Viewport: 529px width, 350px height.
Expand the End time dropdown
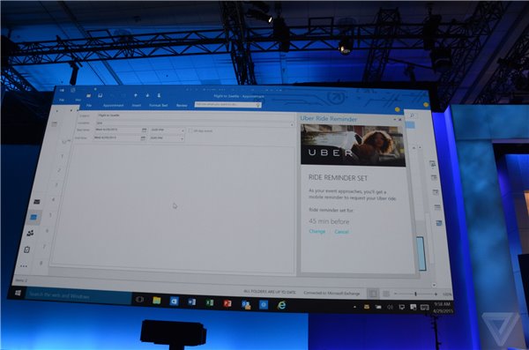click(x=182, y=138)
